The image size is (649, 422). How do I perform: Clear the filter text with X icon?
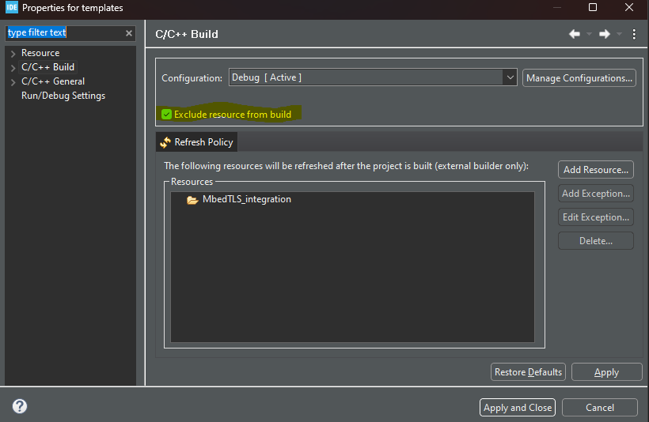[x=129, y=33]
